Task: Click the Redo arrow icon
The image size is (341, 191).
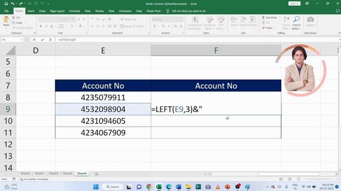Action: tap(21, 4)
